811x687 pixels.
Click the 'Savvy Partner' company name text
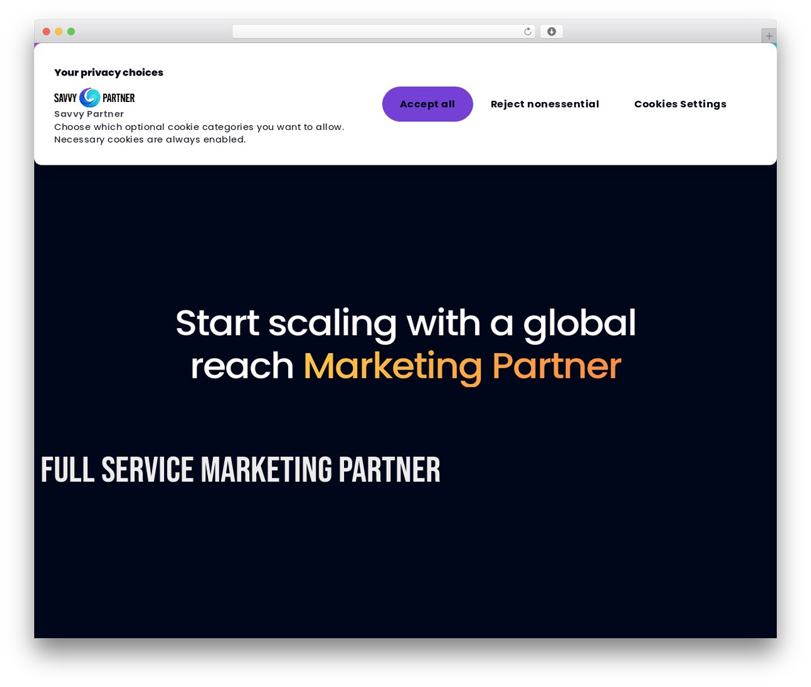[89, 114]
